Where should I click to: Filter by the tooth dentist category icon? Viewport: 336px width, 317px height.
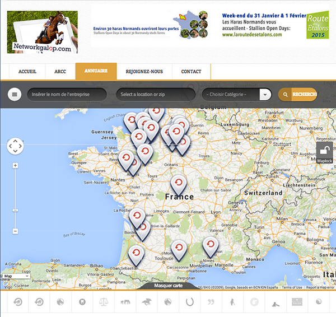pos(82,302)
